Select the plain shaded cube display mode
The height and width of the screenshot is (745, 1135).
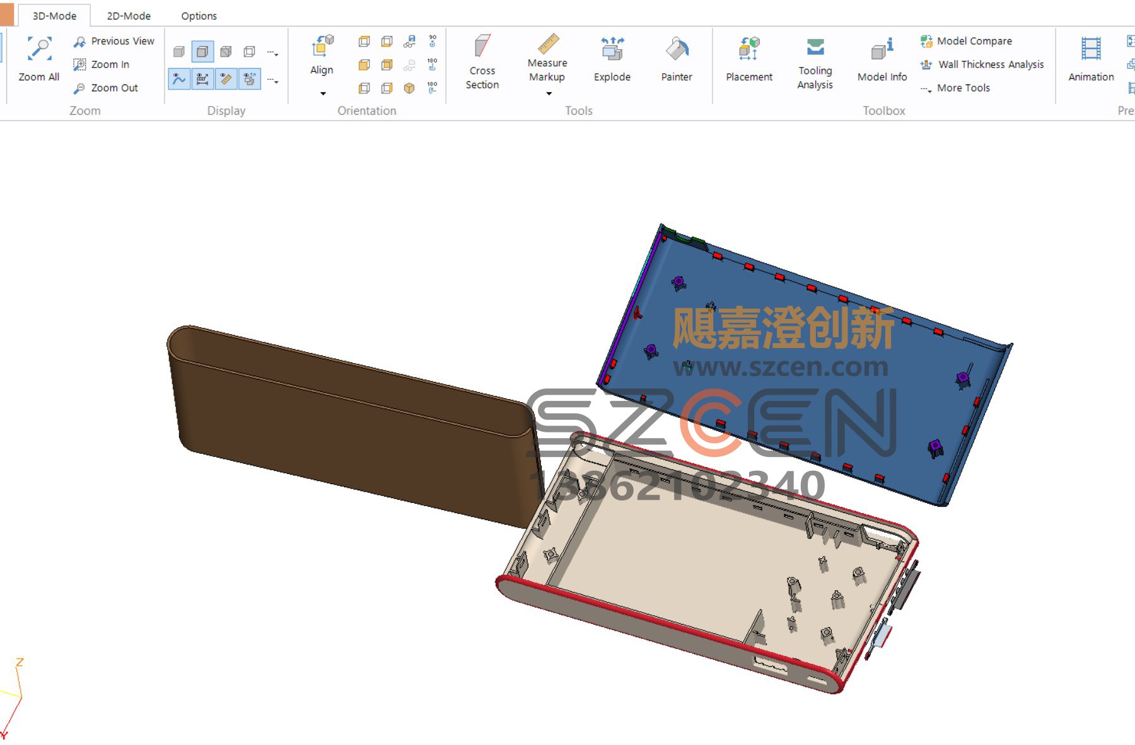pos(179,52)
